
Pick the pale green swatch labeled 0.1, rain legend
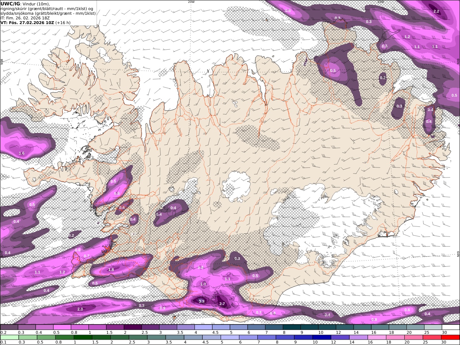[x=9, y=337]
